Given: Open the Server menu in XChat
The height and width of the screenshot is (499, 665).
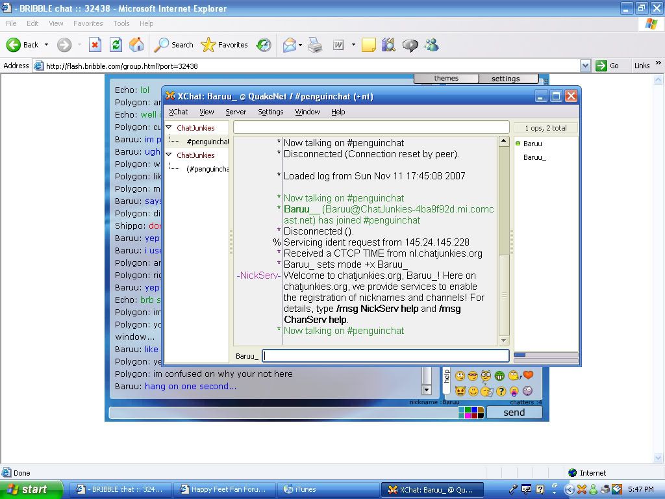Looking at the screenshot, I should point(236,112).
